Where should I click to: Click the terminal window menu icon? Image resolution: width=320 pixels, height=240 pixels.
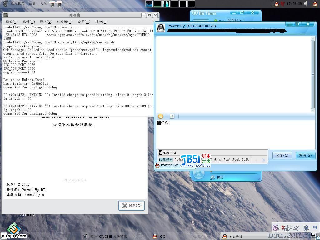click(x=6, y=15)
